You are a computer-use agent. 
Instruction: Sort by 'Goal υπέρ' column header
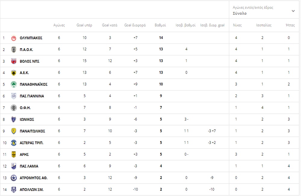tap(84, 25)
